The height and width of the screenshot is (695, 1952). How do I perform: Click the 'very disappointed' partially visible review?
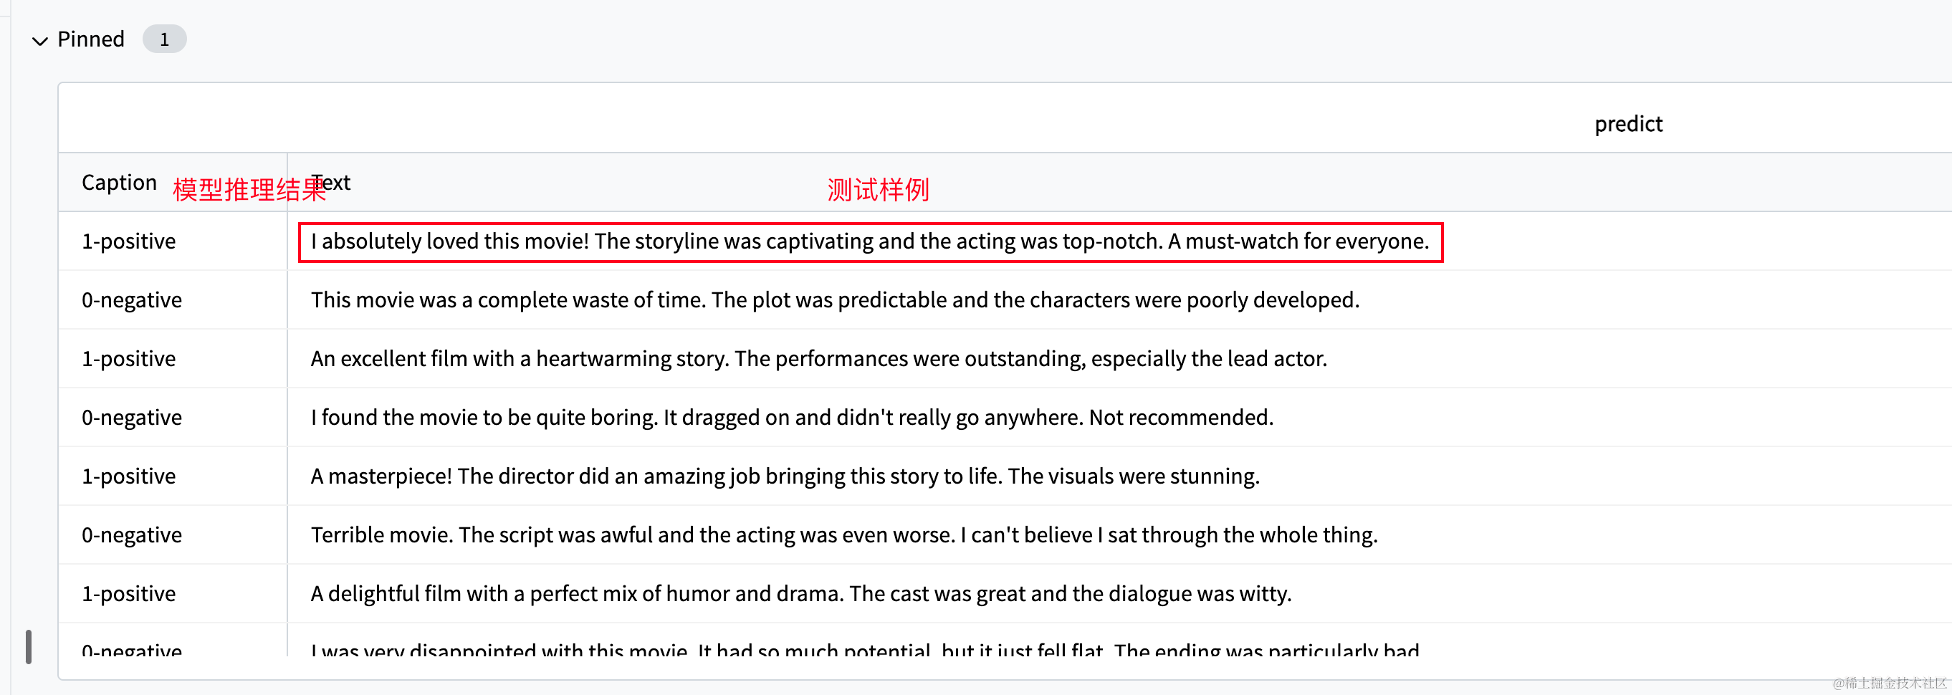click(865, 648)
